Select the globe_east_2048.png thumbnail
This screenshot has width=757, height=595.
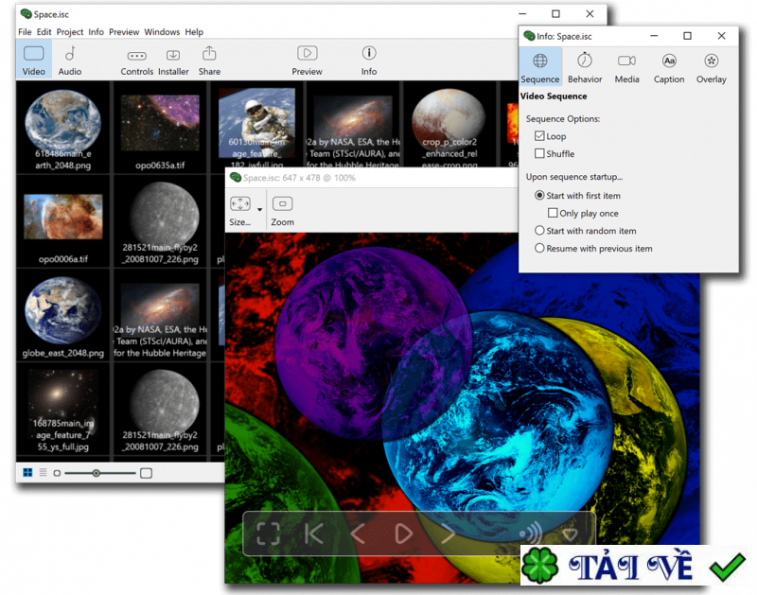64,311
